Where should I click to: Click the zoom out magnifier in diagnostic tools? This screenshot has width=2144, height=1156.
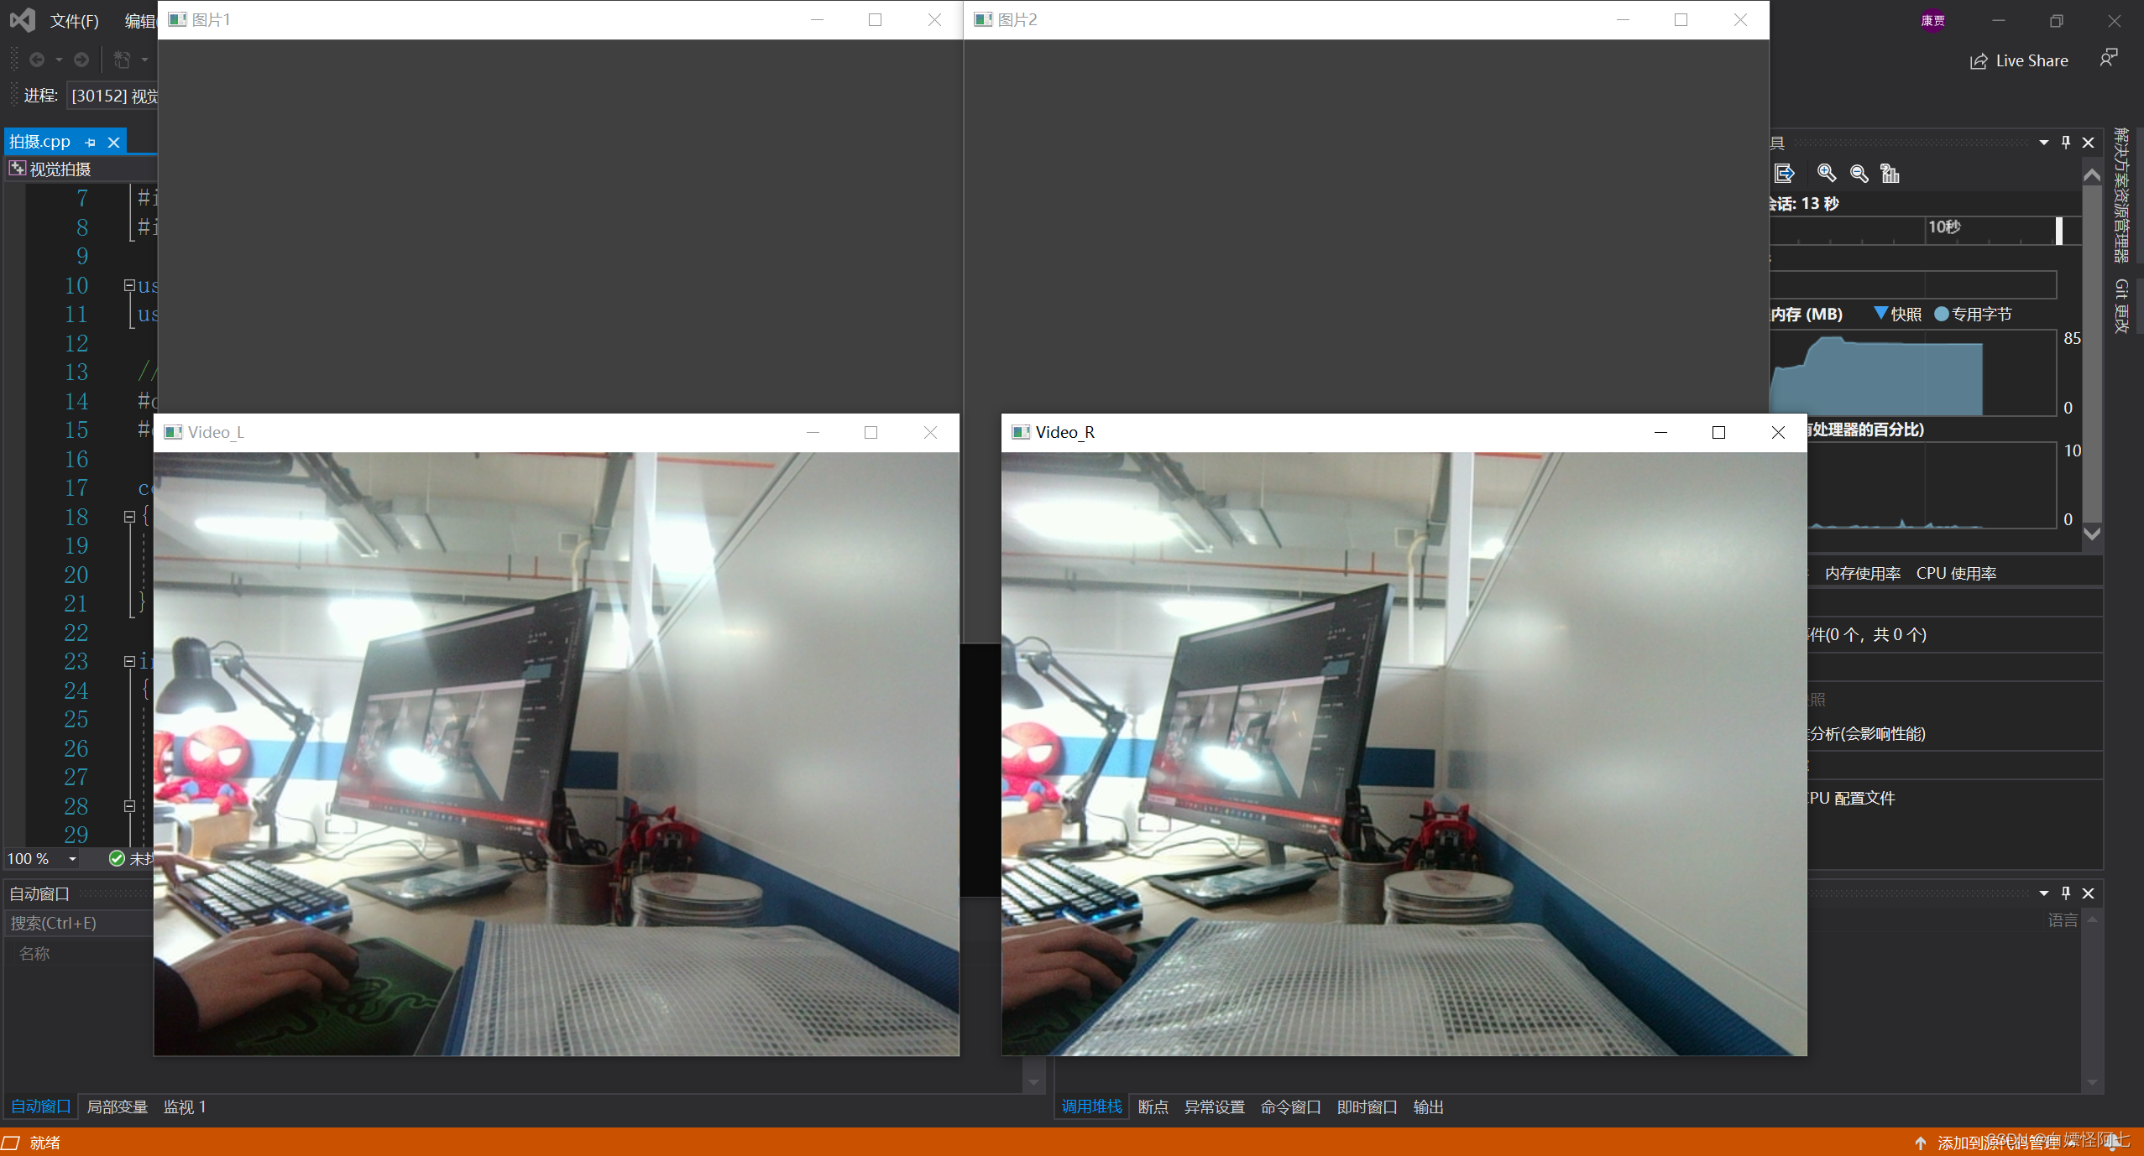pyautogui.click(x=1858, y=174)
